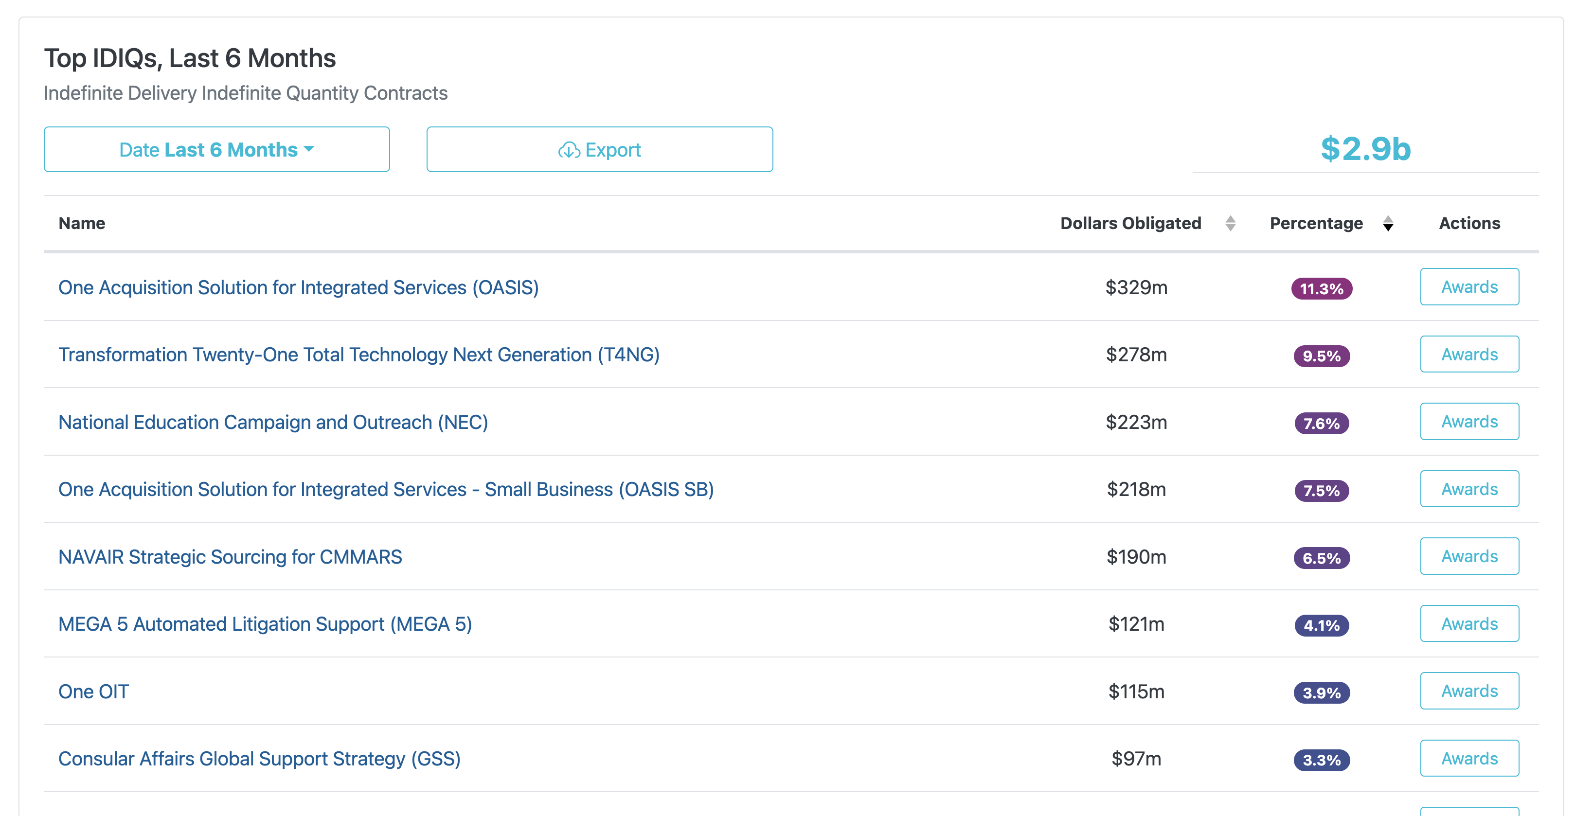Screen dimensions: 1575x816
Task: Click the $278m dollars value
Action: [1136, 355]
